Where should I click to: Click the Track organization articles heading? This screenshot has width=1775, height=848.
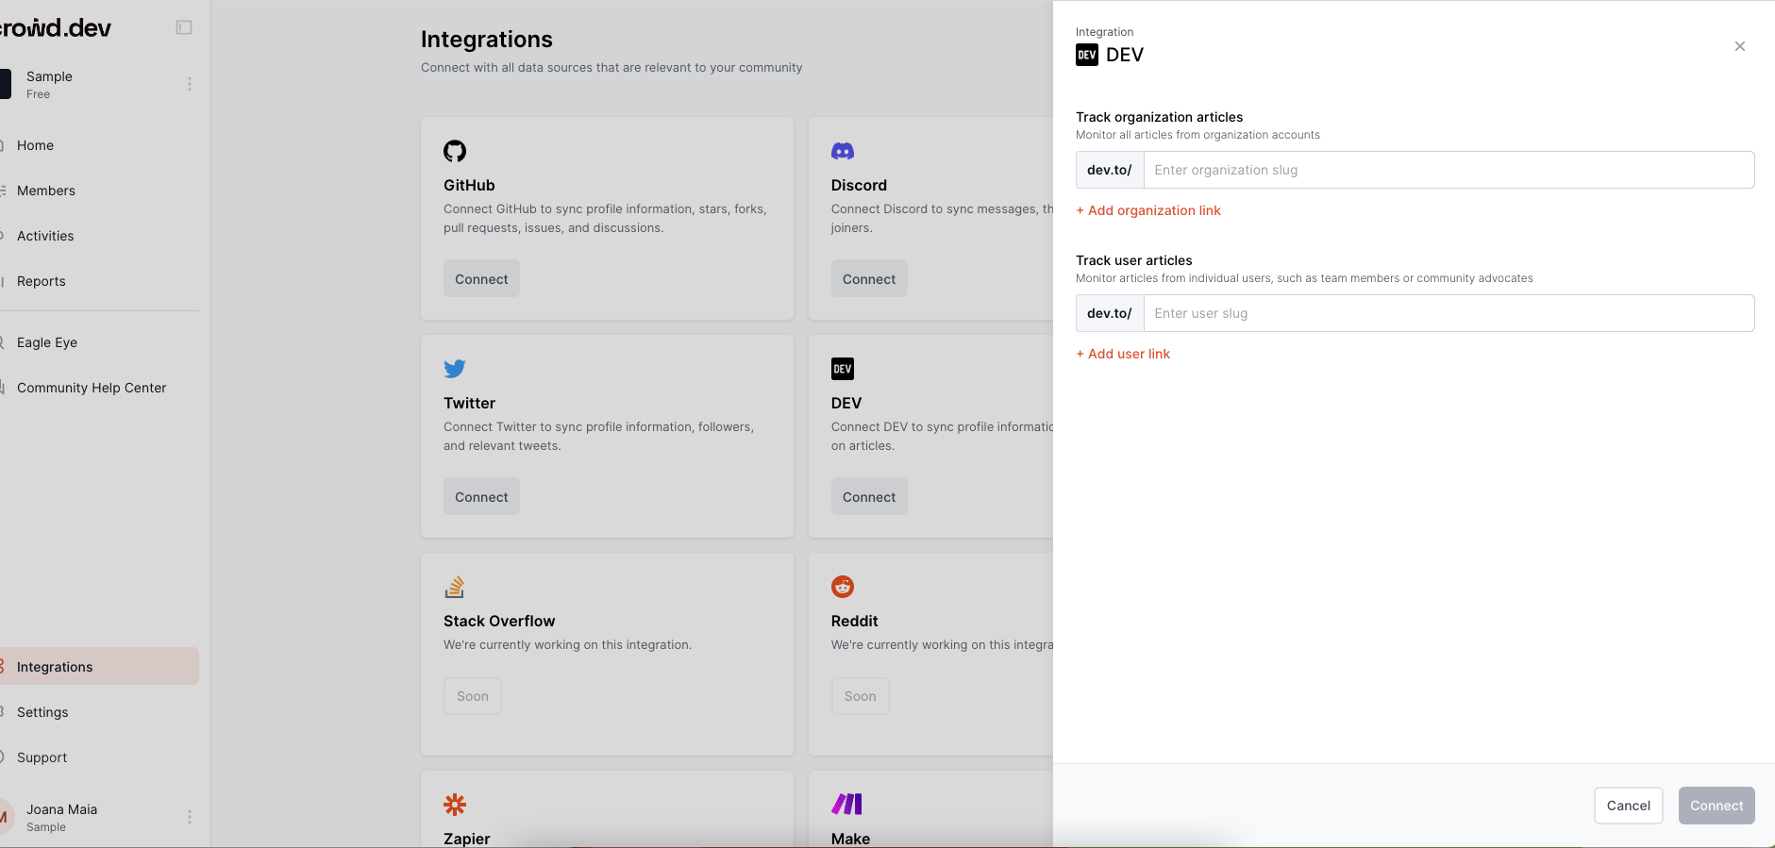1159,117
